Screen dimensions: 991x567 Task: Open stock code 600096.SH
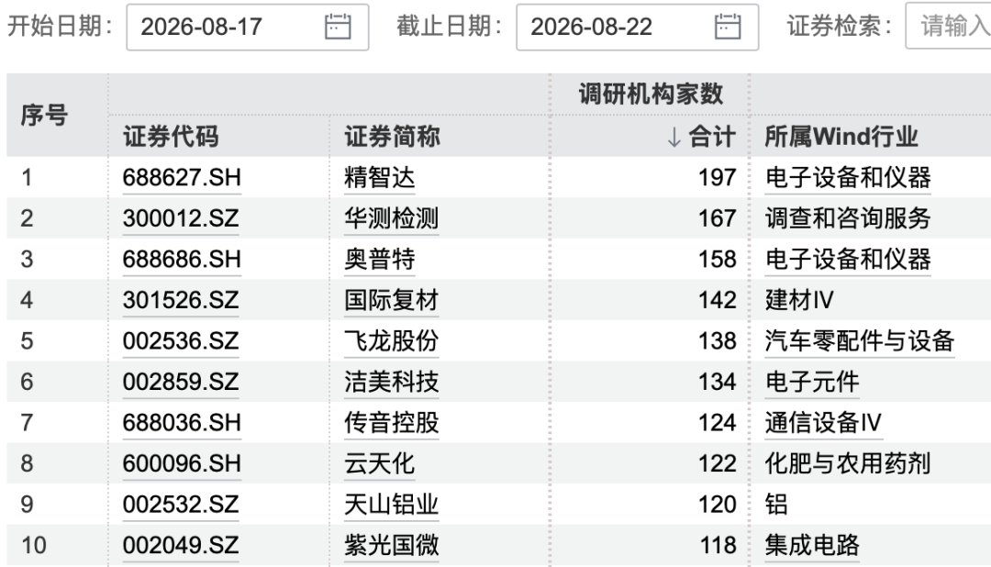[x=182, y=464]
